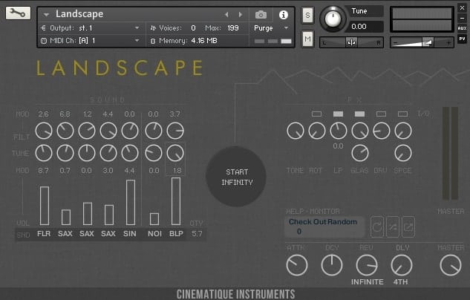Viewport: 470px width, 300px height.
Task: Open the MIDI Ch [A] 1 dropdown
Action: [x=137, y=40]
